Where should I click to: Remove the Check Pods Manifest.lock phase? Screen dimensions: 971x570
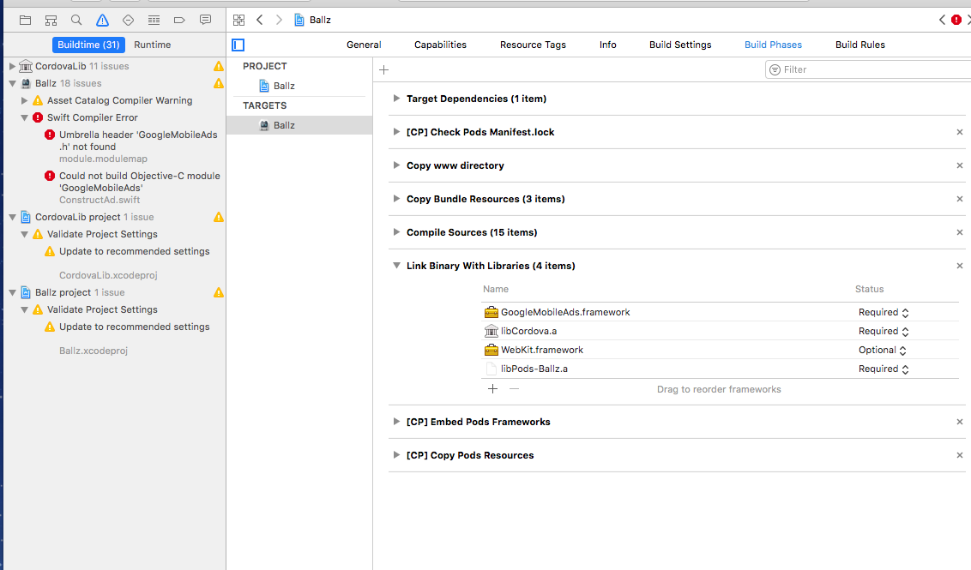[959, 132]
